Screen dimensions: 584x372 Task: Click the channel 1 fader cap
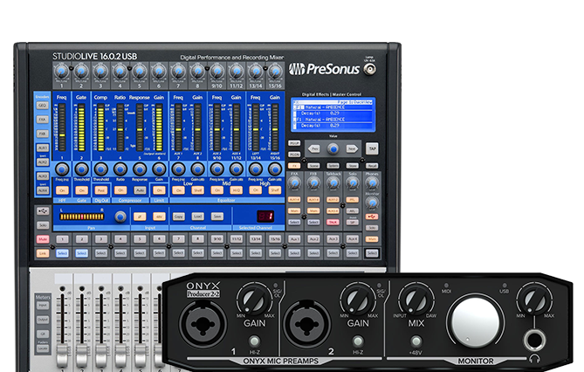pos(62,357)
